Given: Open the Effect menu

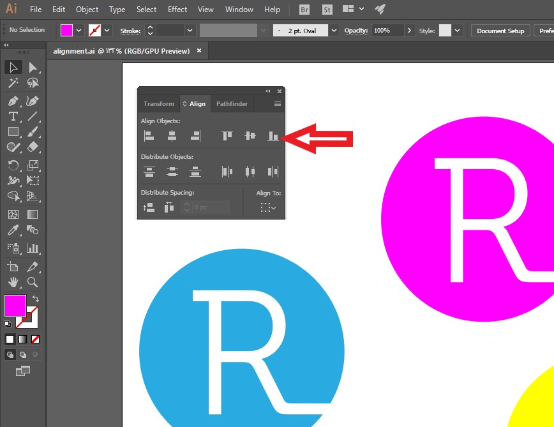Looking at the screenshot, I should click(177, 10).
